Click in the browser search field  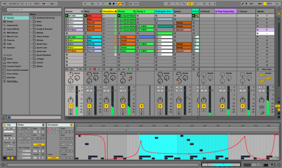click(x=34, y=10)
